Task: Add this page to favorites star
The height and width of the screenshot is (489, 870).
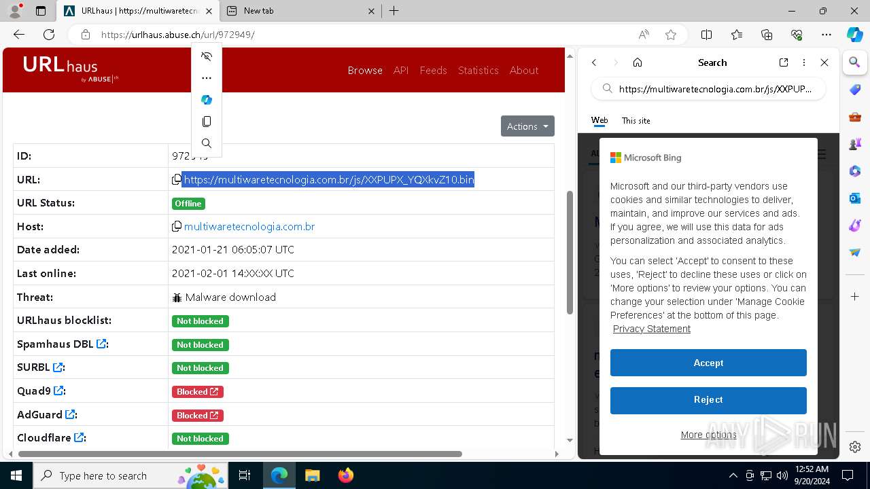Action: pos(671,35)
